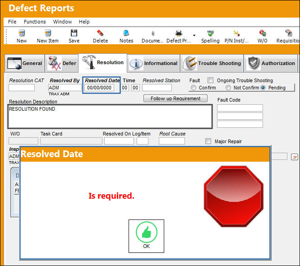Switch to the Defer tab
This screenshot has height=266, width=300.
tap(62, 63)
